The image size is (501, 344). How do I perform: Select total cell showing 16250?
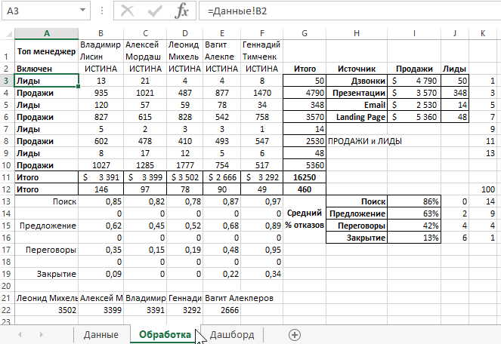click(x=304, y=177)
